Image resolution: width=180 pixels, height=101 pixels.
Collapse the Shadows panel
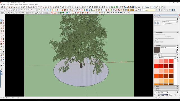pyautogui.click(x=155, y=90)
